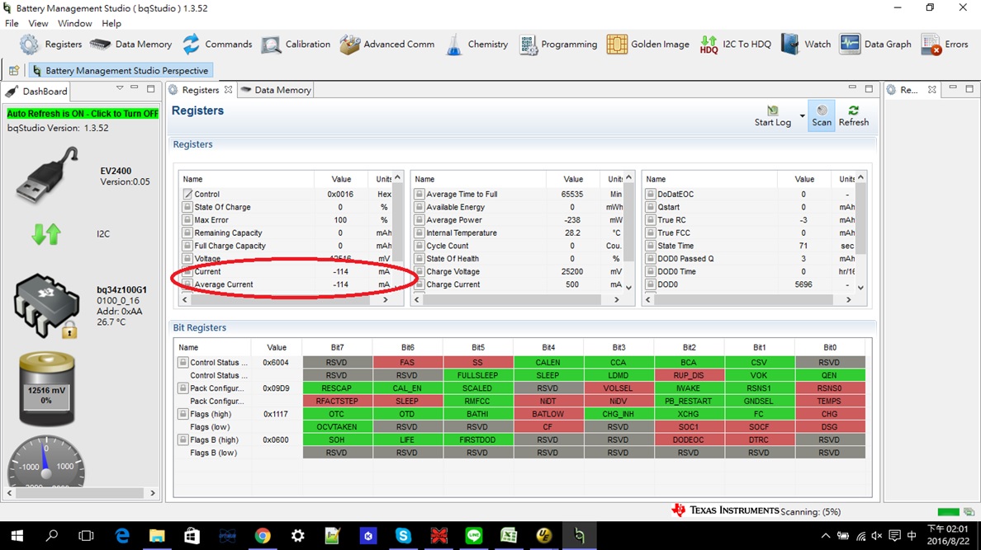Open the Watch tool
Image resolution: width=981 pixels, height=550 pixels.
point(806,45)
